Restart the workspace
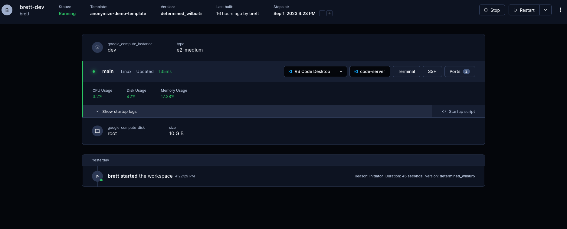Viewport: 567px width, 229px height. 524,10
